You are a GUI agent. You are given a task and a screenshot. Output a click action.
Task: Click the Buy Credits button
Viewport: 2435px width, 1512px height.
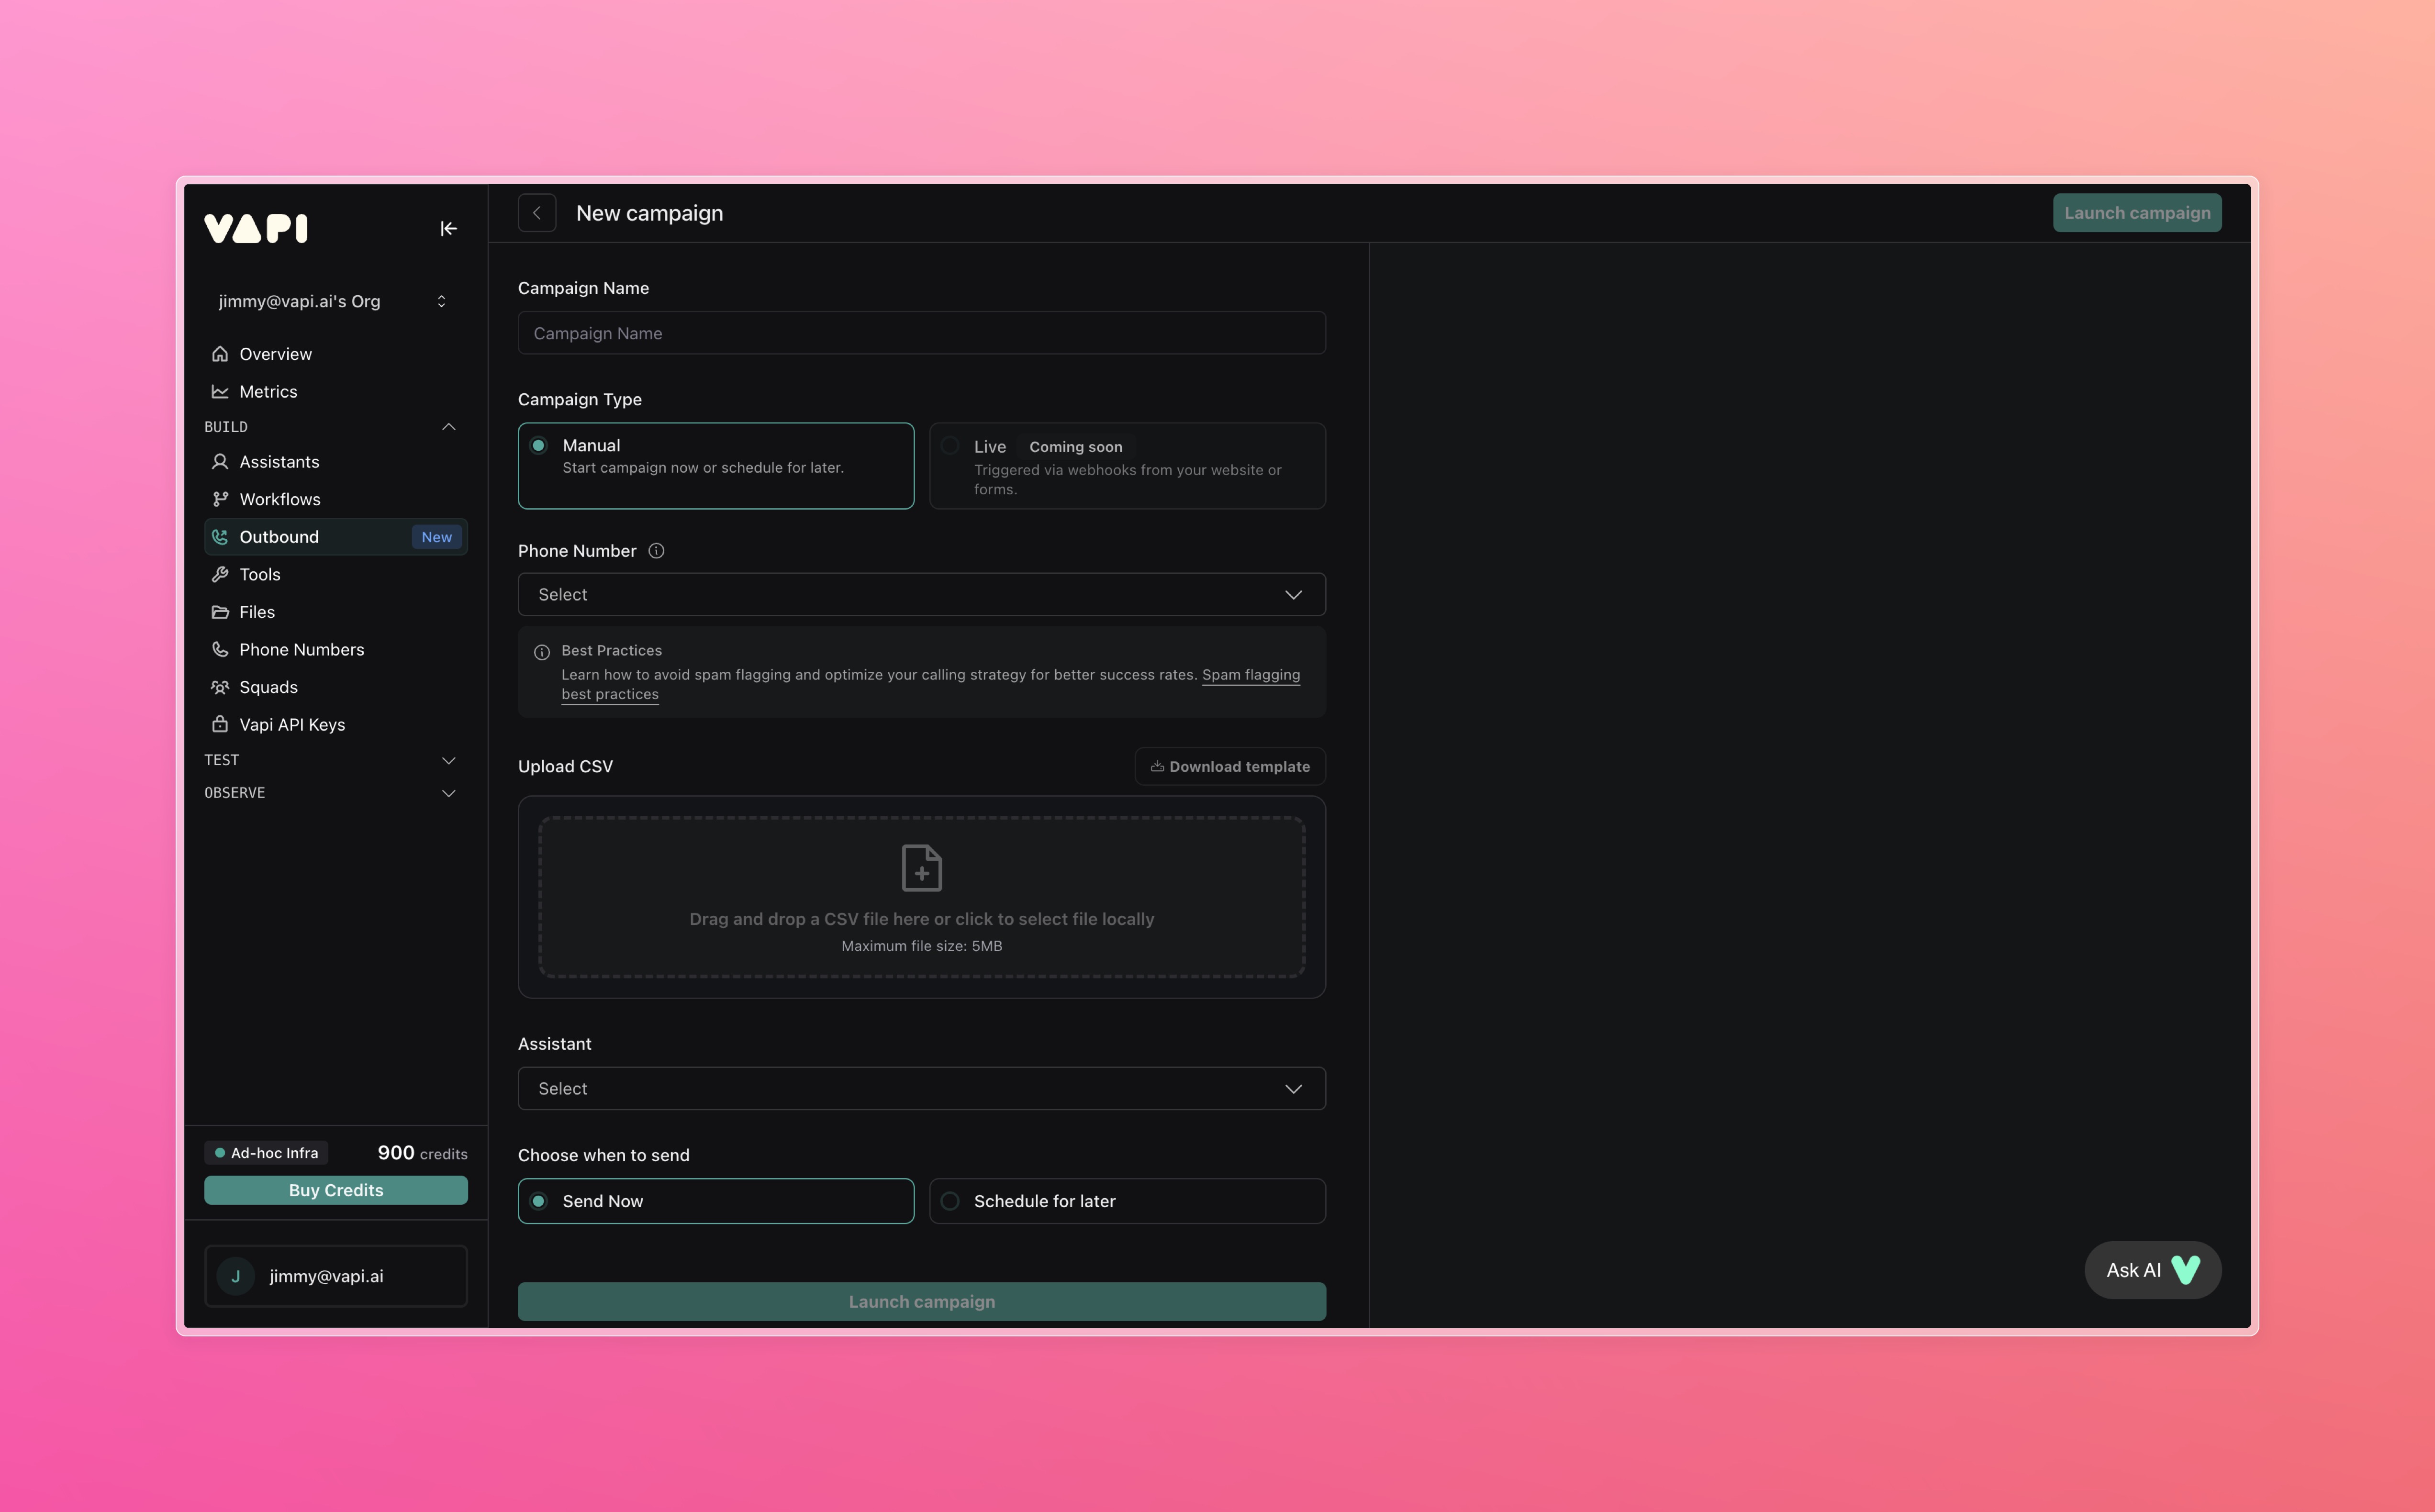pos(336,1190)
